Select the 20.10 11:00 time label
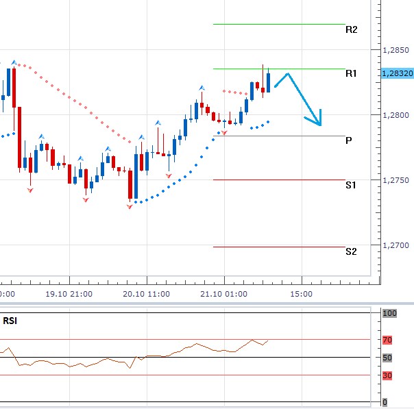This screenshot has width=414, height=409. point(147,294)
